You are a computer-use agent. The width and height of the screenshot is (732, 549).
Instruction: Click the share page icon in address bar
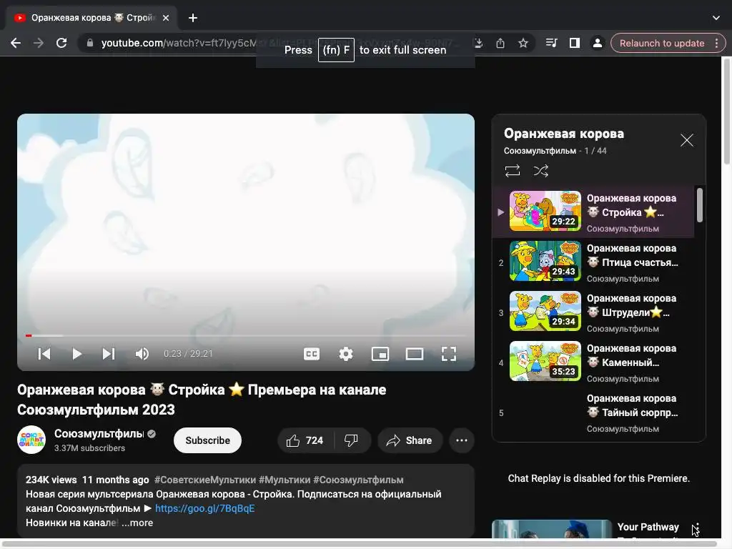tap(500, 43)
